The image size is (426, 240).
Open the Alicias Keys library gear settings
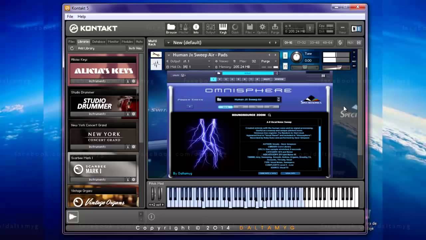coord(133,81)
